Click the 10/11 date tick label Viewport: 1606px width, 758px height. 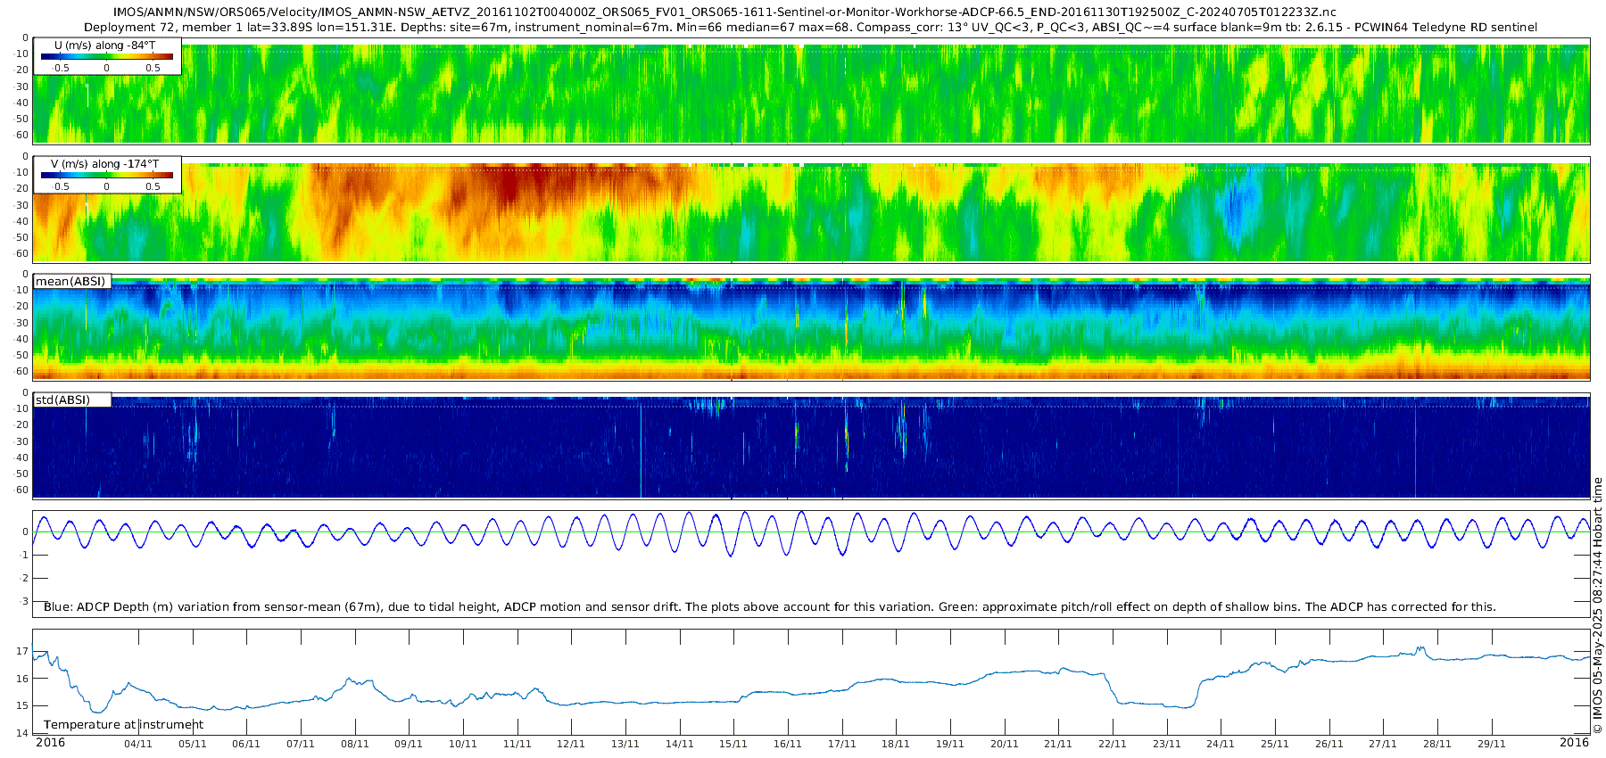[x=463, y=744]
